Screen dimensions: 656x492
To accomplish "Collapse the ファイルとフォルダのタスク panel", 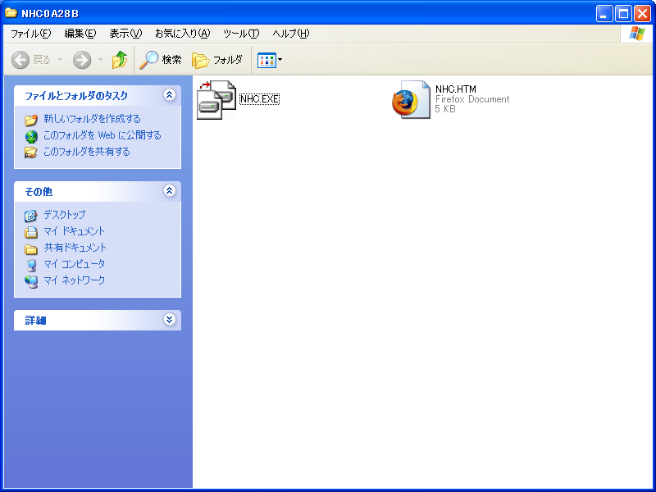I will [170, 95].
